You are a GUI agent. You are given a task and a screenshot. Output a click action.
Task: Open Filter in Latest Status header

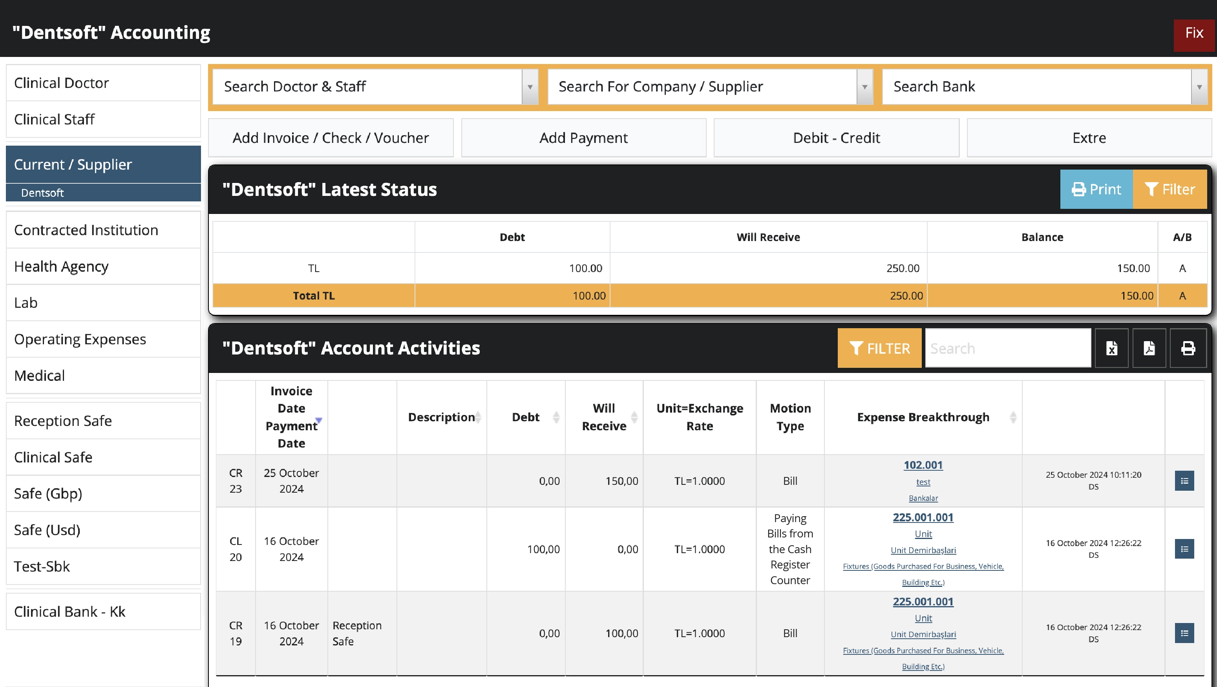click(1170, 190)
